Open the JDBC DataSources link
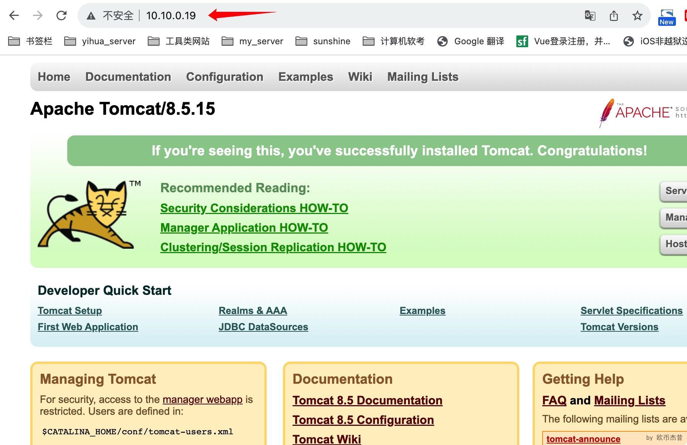Viewport: 687px width, 445px height. point(263,327)
